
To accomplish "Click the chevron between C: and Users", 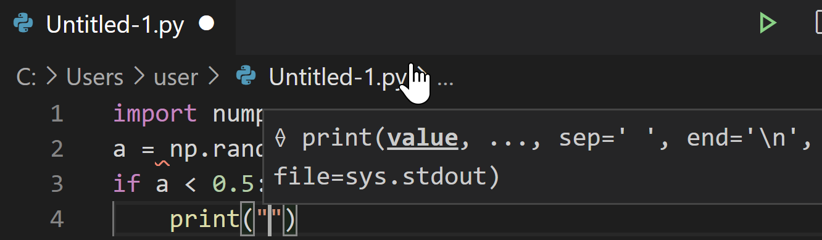I will (52, 77).
